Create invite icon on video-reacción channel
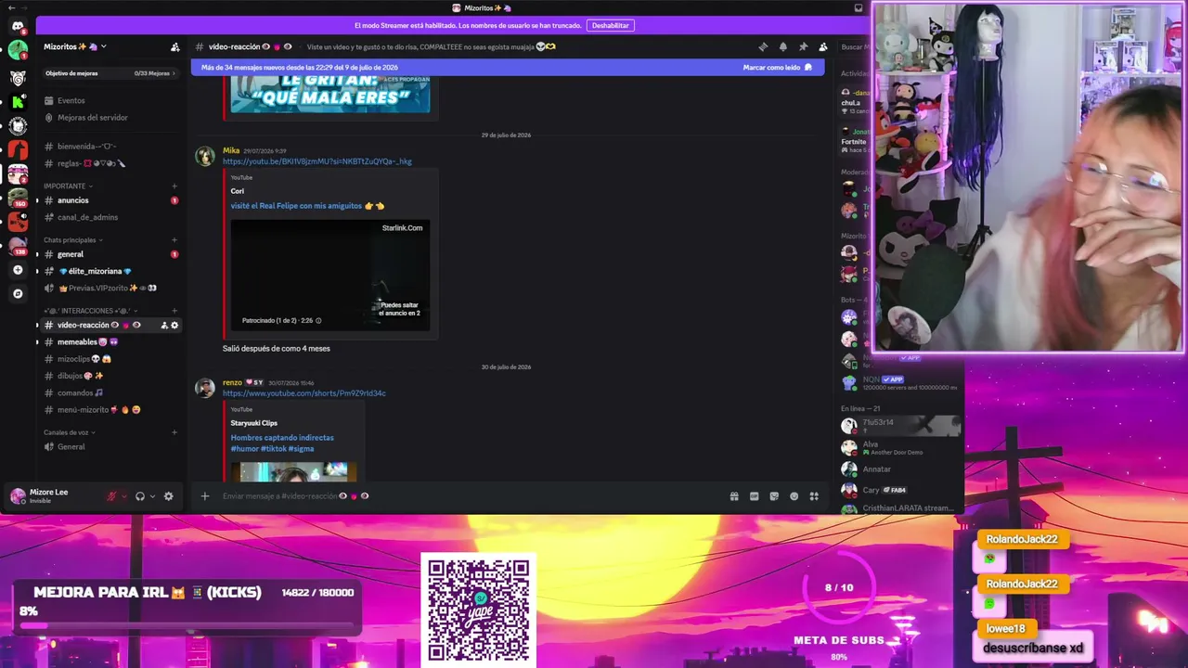 coord(164,326)
